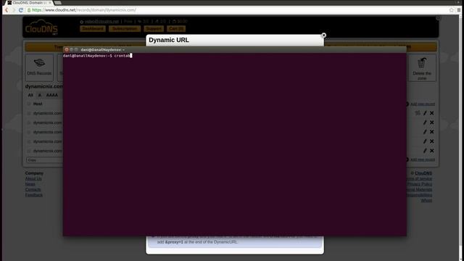Delete the fourth record with its X
464x261 pixels.
pos(432,141)
